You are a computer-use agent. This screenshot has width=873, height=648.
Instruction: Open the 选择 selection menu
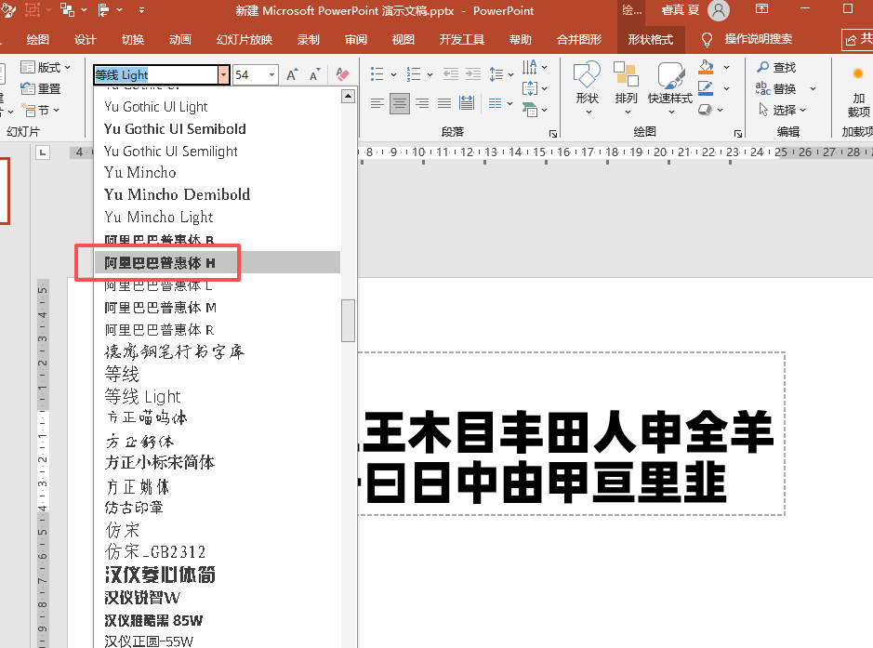point(782,110)
